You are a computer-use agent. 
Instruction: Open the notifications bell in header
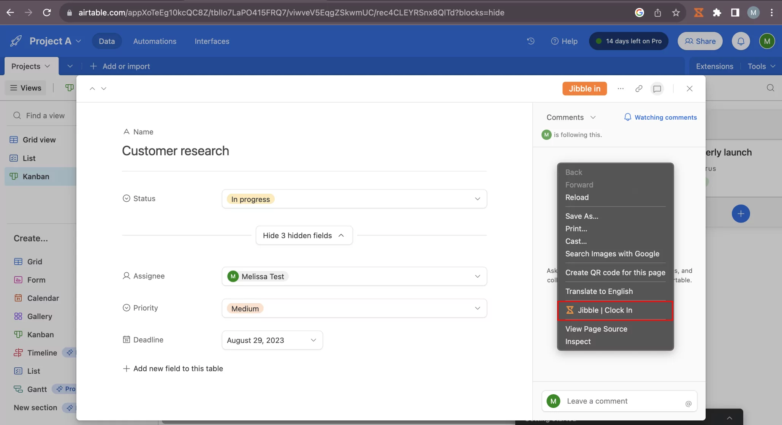(741, 41)
